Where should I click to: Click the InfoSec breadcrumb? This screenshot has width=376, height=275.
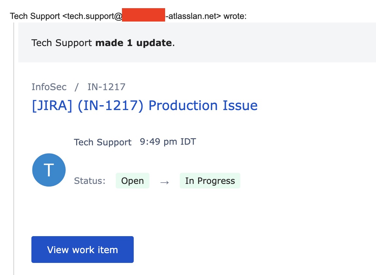(49, 87)
